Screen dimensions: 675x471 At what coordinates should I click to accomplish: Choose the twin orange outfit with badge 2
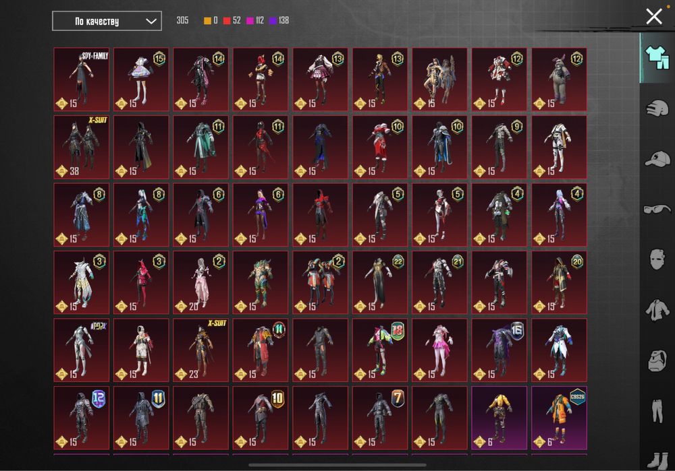pos(320,282)
